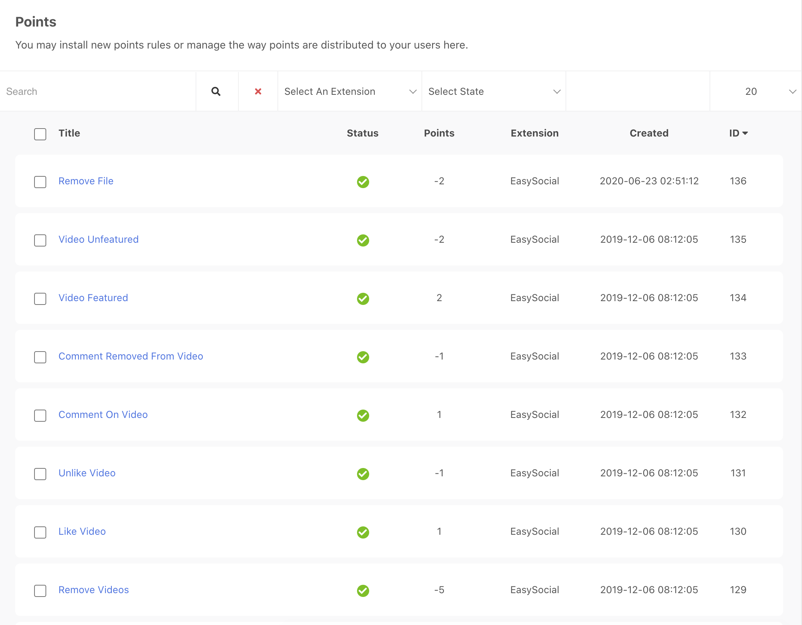The width and height of the screenshot is (802, 625).
Task: Click ID value 134
Action: tap(738, 298)
